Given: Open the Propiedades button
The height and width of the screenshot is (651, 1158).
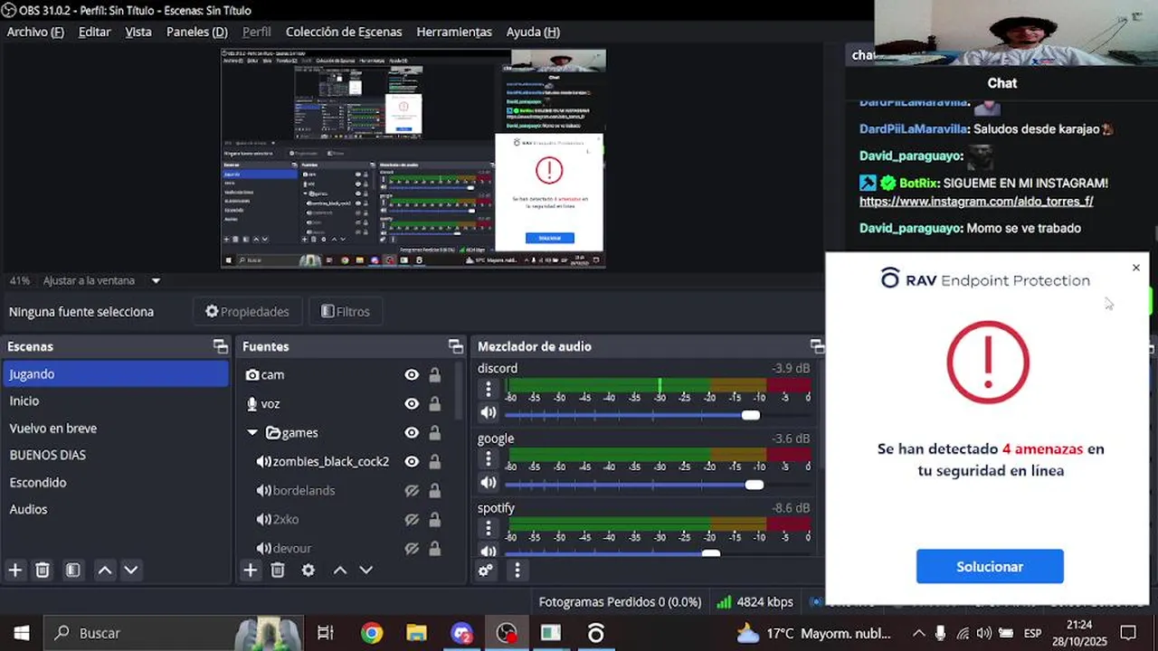Looking at the screenshot, I should coord(247,311).
